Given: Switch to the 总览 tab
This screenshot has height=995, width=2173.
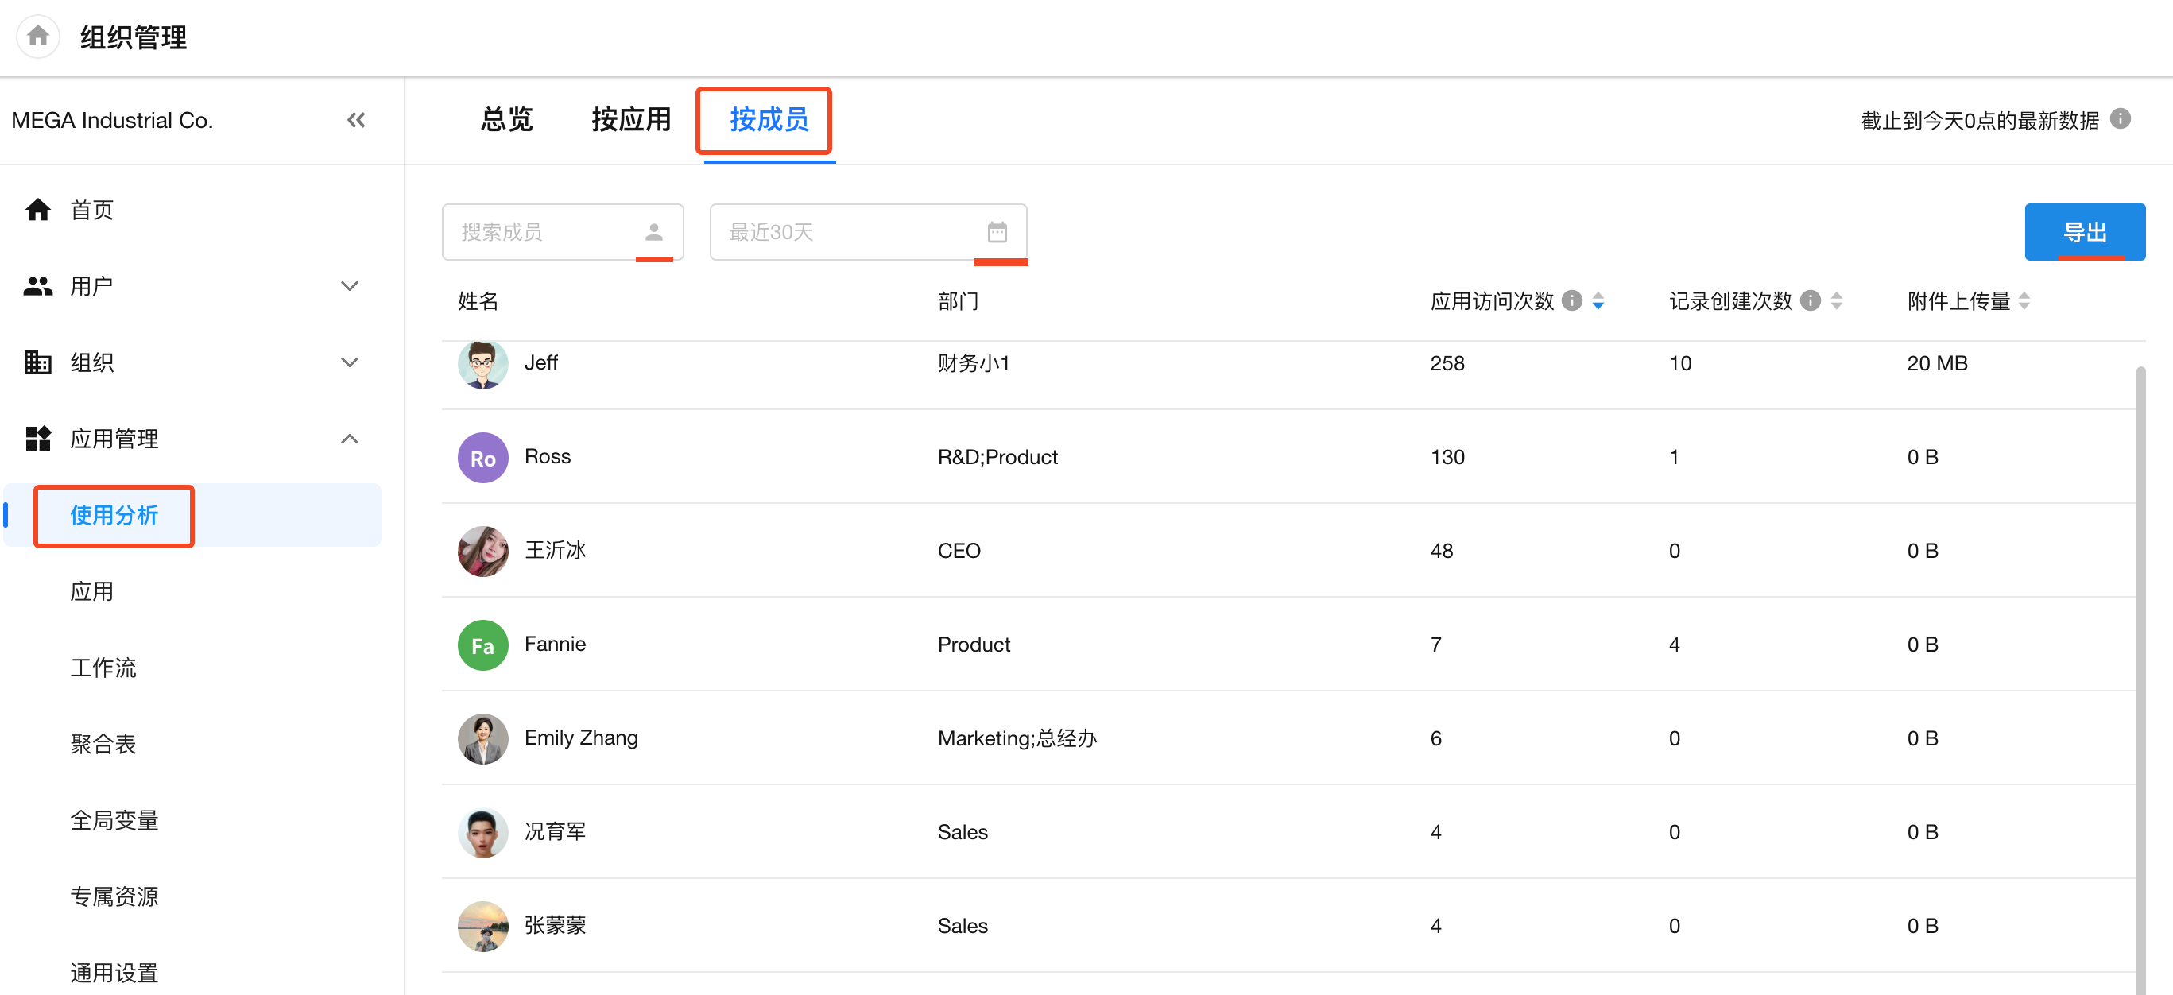Looking at the screenshot, I should (506, 120).
